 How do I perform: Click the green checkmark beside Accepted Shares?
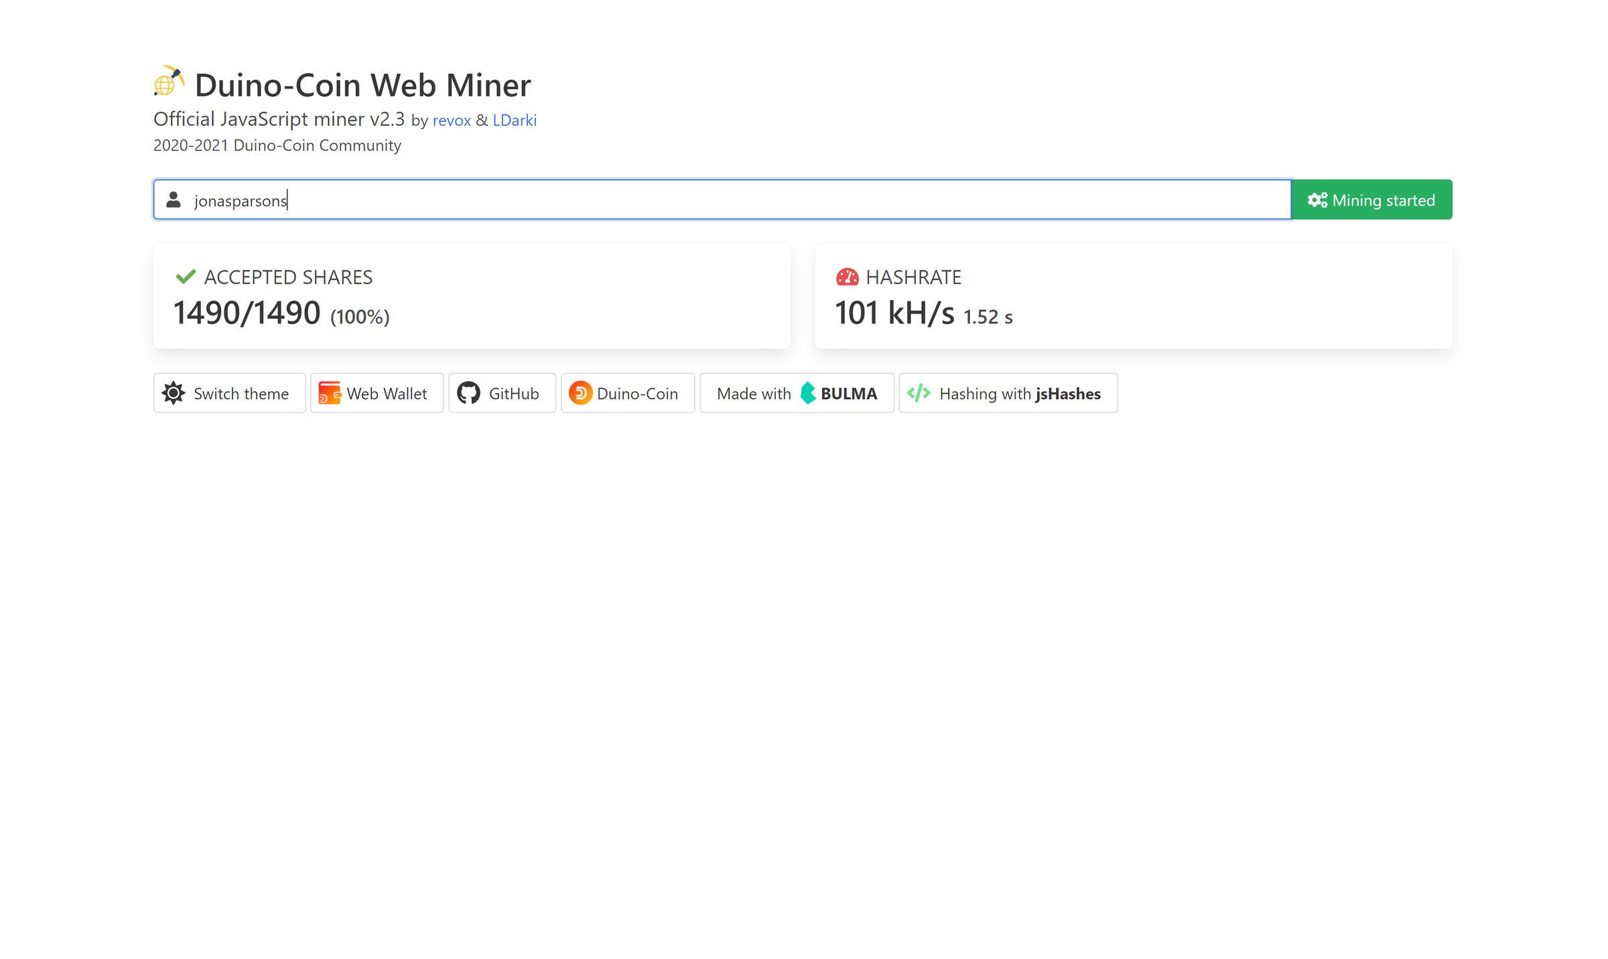point(186,276)
